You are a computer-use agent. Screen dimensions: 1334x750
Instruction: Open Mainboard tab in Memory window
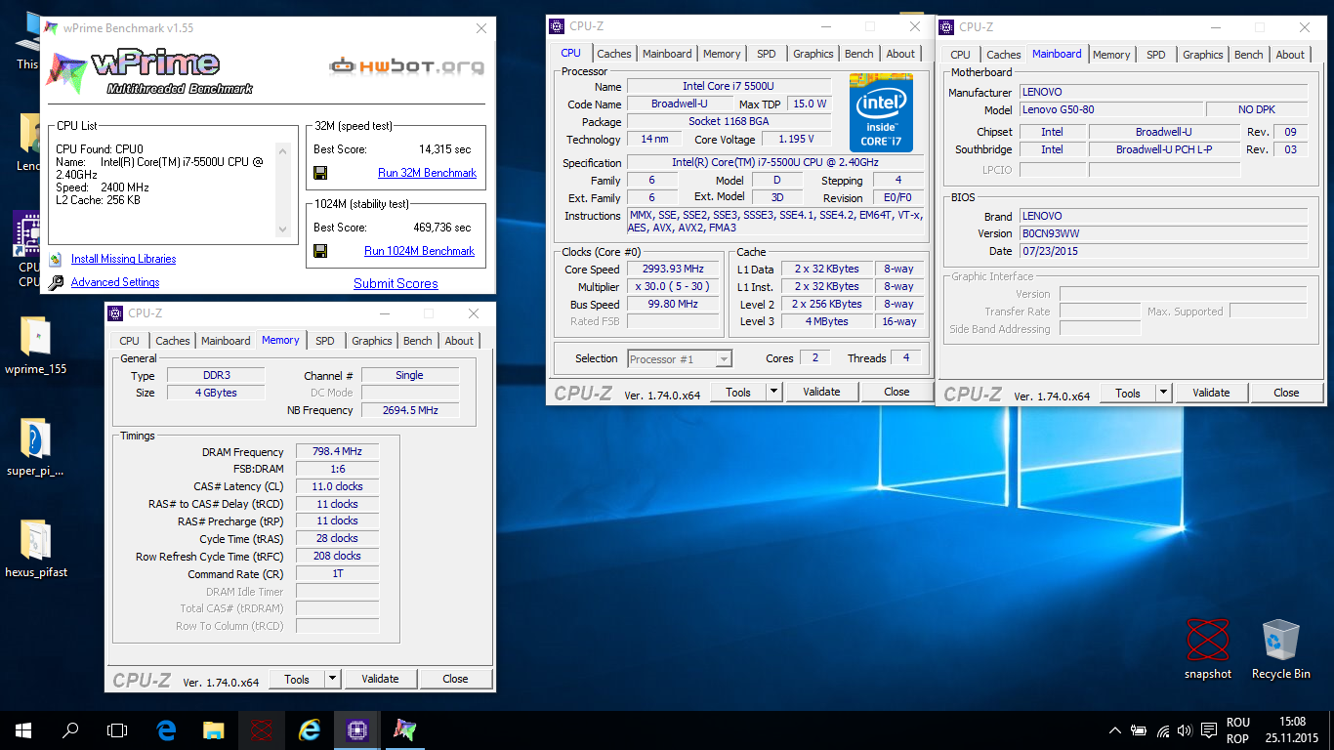226,341
